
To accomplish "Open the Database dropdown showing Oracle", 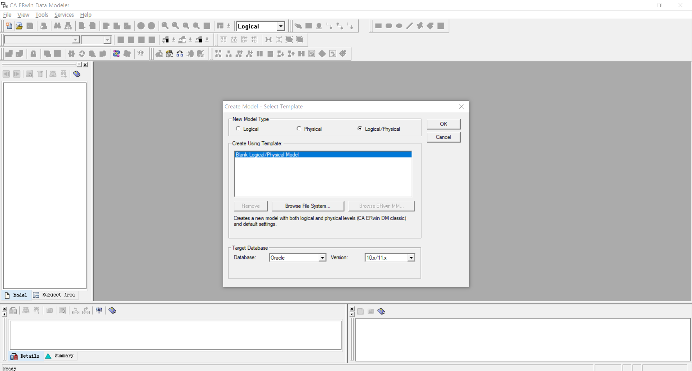I will coord(322,257).
